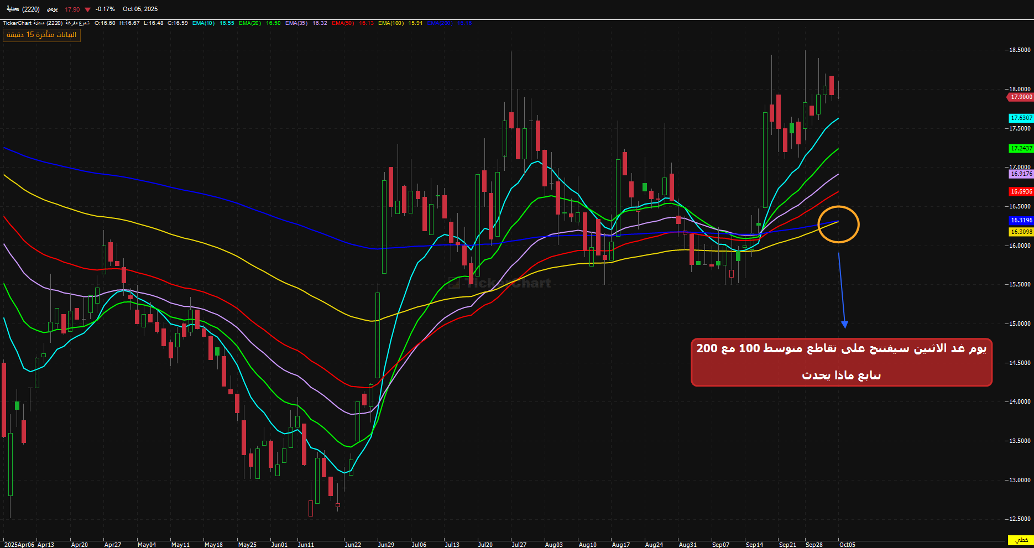This screenshot has width=1034, height=548.
Task: Click the red 17.9000 last price tag
Action: (x=1020, y=97)
